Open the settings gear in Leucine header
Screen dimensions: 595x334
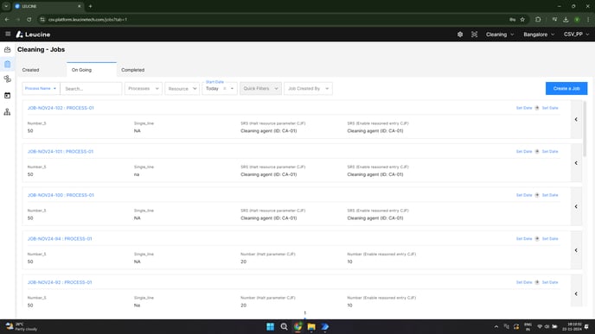(x=460, y=35)
